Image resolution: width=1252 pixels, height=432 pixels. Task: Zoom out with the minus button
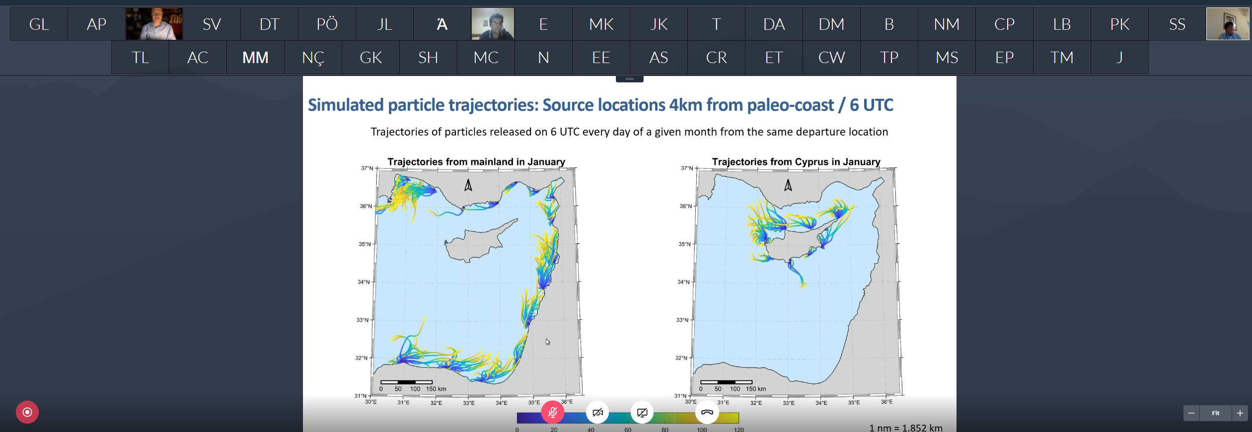coord(1191,413)
